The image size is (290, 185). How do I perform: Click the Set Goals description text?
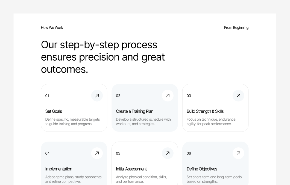(72, 121)
